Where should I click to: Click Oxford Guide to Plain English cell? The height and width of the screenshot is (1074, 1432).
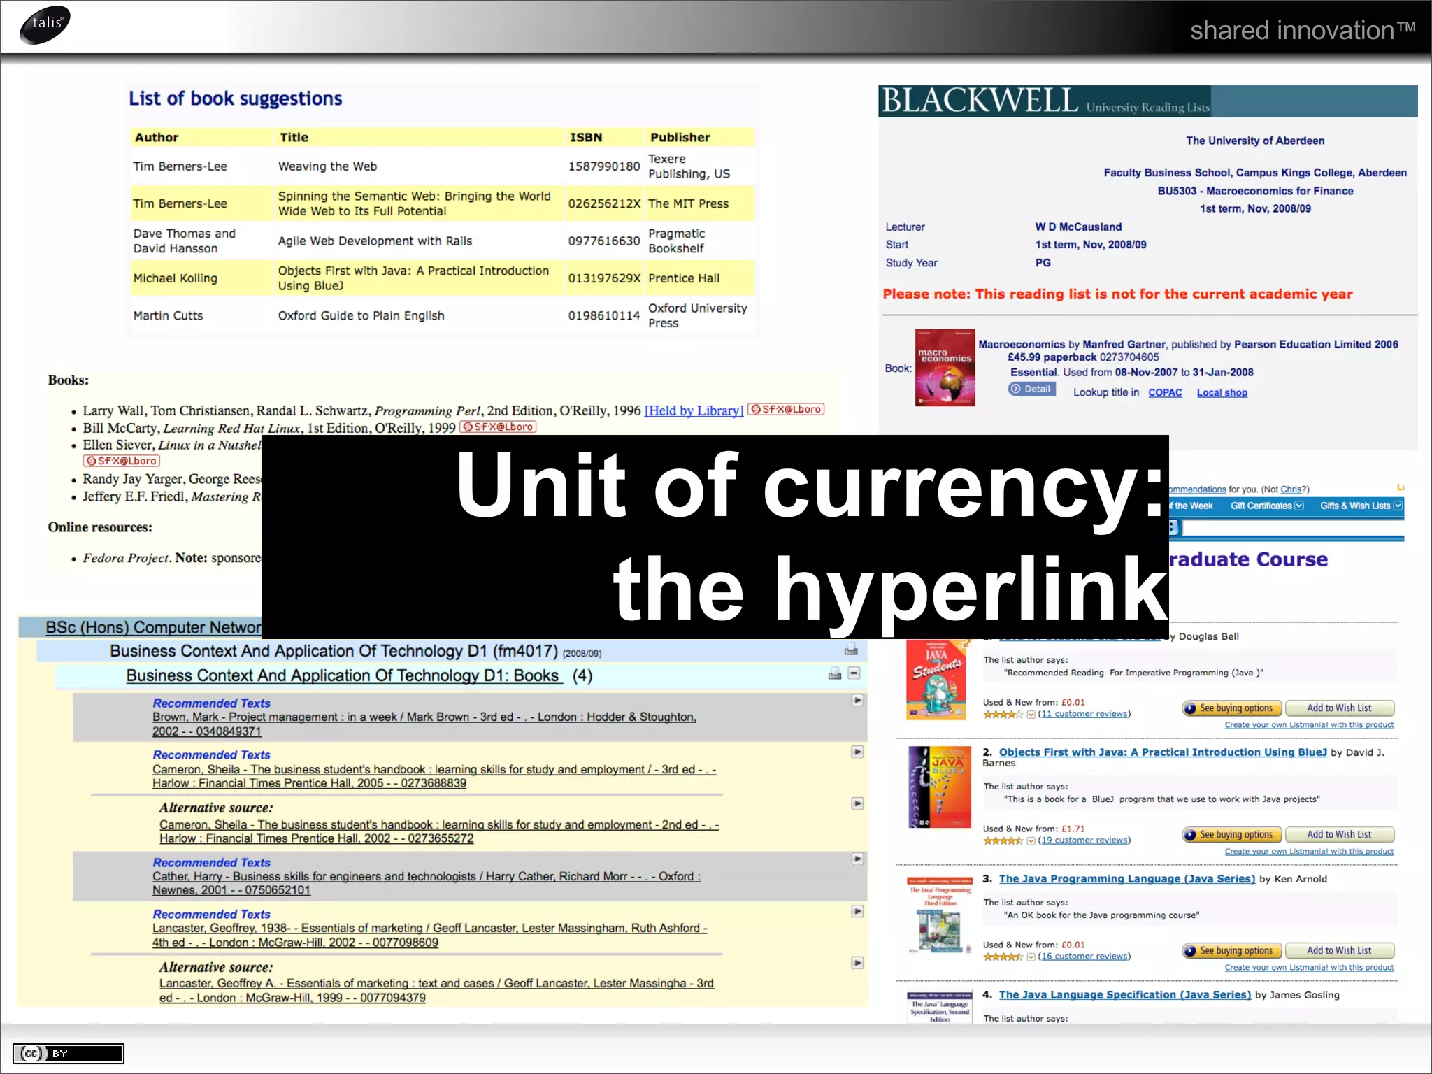[419, 315]
